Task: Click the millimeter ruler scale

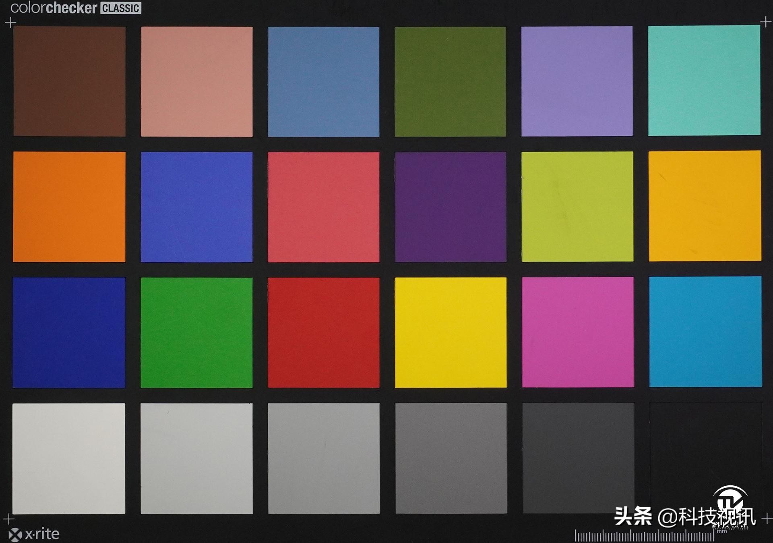Action: click(x=644, y=536)
